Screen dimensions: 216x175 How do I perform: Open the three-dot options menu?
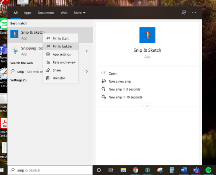[194, 13]
